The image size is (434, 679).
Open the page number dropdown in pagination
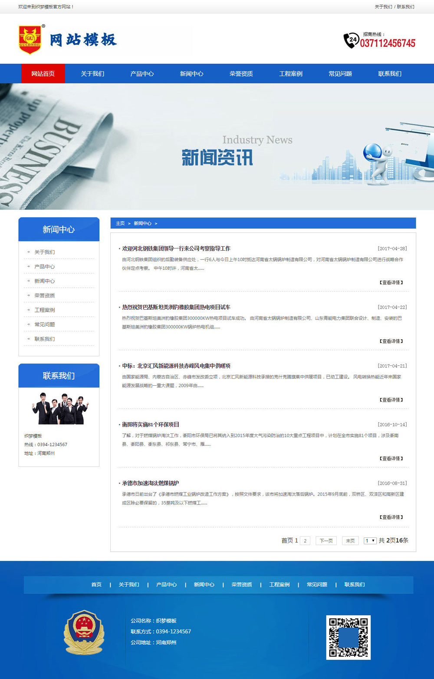370,540
